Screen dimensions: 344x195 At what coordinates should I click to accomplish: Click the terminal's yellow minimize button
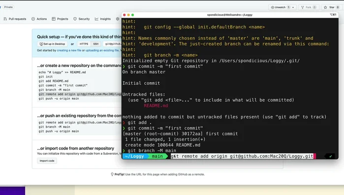[128, 15]
